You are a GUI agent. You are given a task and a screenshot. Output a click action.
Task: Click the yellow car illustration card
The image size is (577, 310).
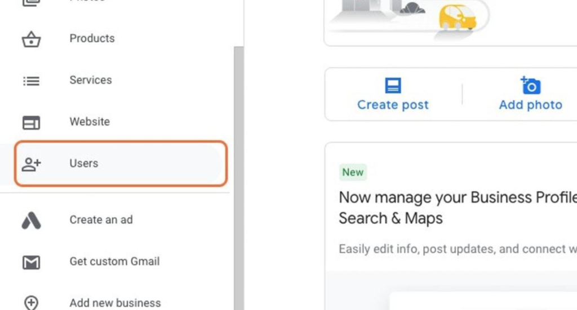450,23
